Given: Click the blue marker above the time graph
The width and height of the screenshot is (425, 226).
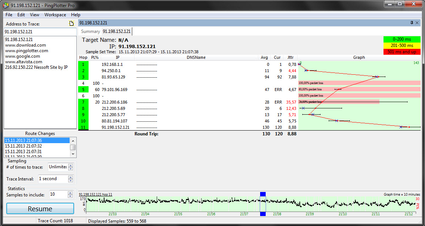Looking at the screenshot, I should [x=263, y=194].
